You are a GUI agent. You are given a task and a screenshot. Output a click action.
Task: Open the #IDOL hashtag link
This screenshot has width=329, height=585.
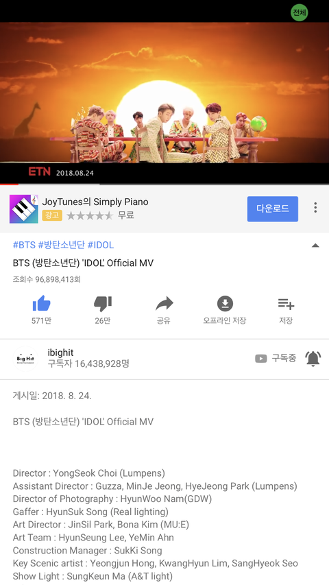[x=100, y=245]
